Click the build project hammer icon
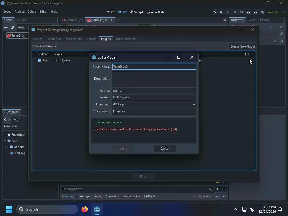Screen dimensions: 288x216 coord(215,12)
